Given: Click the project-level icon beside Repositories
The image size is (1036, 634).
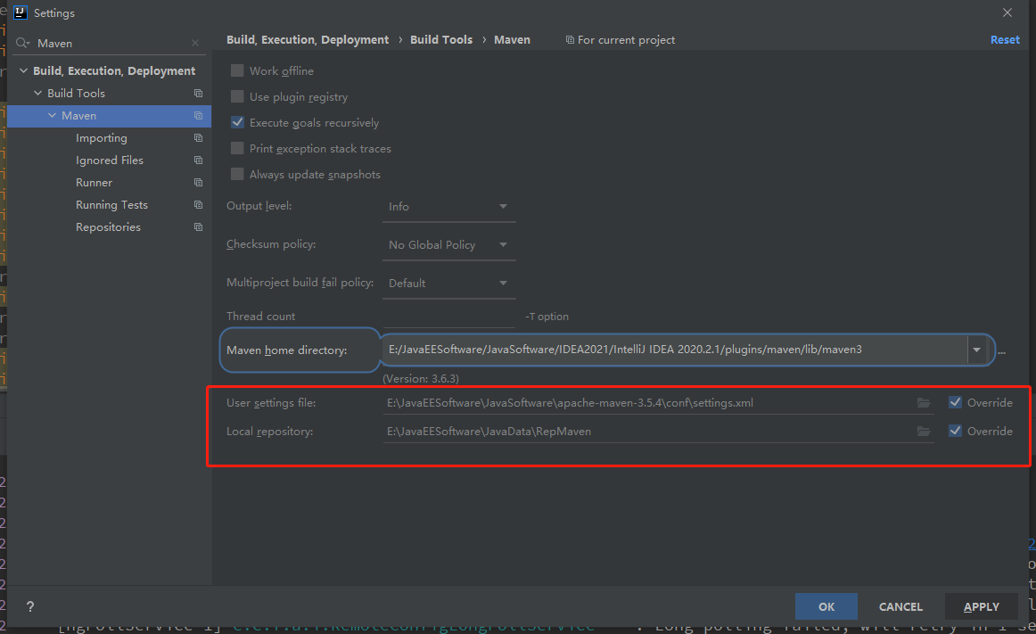Looking at the screenshot, I should point(198,226).
